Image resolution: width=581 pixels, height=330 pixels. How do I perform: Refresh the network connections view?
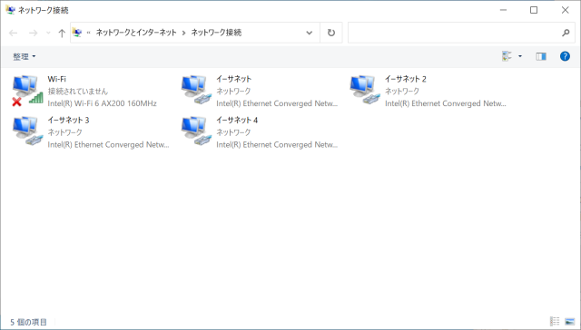(x=330, y=33)
